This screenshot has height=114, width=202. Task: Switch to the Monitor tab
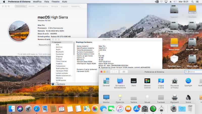pyautogui.click(x=32, y=6)
